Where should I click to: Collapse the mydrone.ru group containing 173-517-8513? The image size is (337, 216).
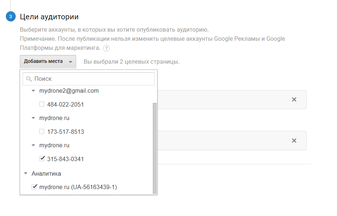tap(34, 118)
